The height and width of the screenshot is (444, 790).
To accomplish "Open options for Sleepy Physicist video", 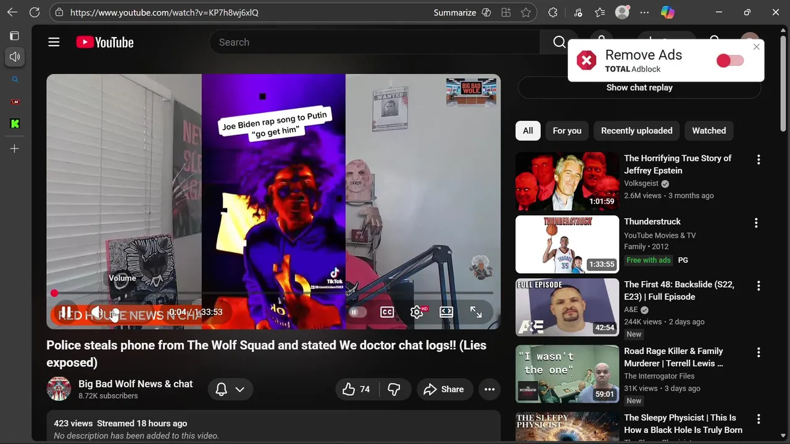I will click(x=759, y=419).
